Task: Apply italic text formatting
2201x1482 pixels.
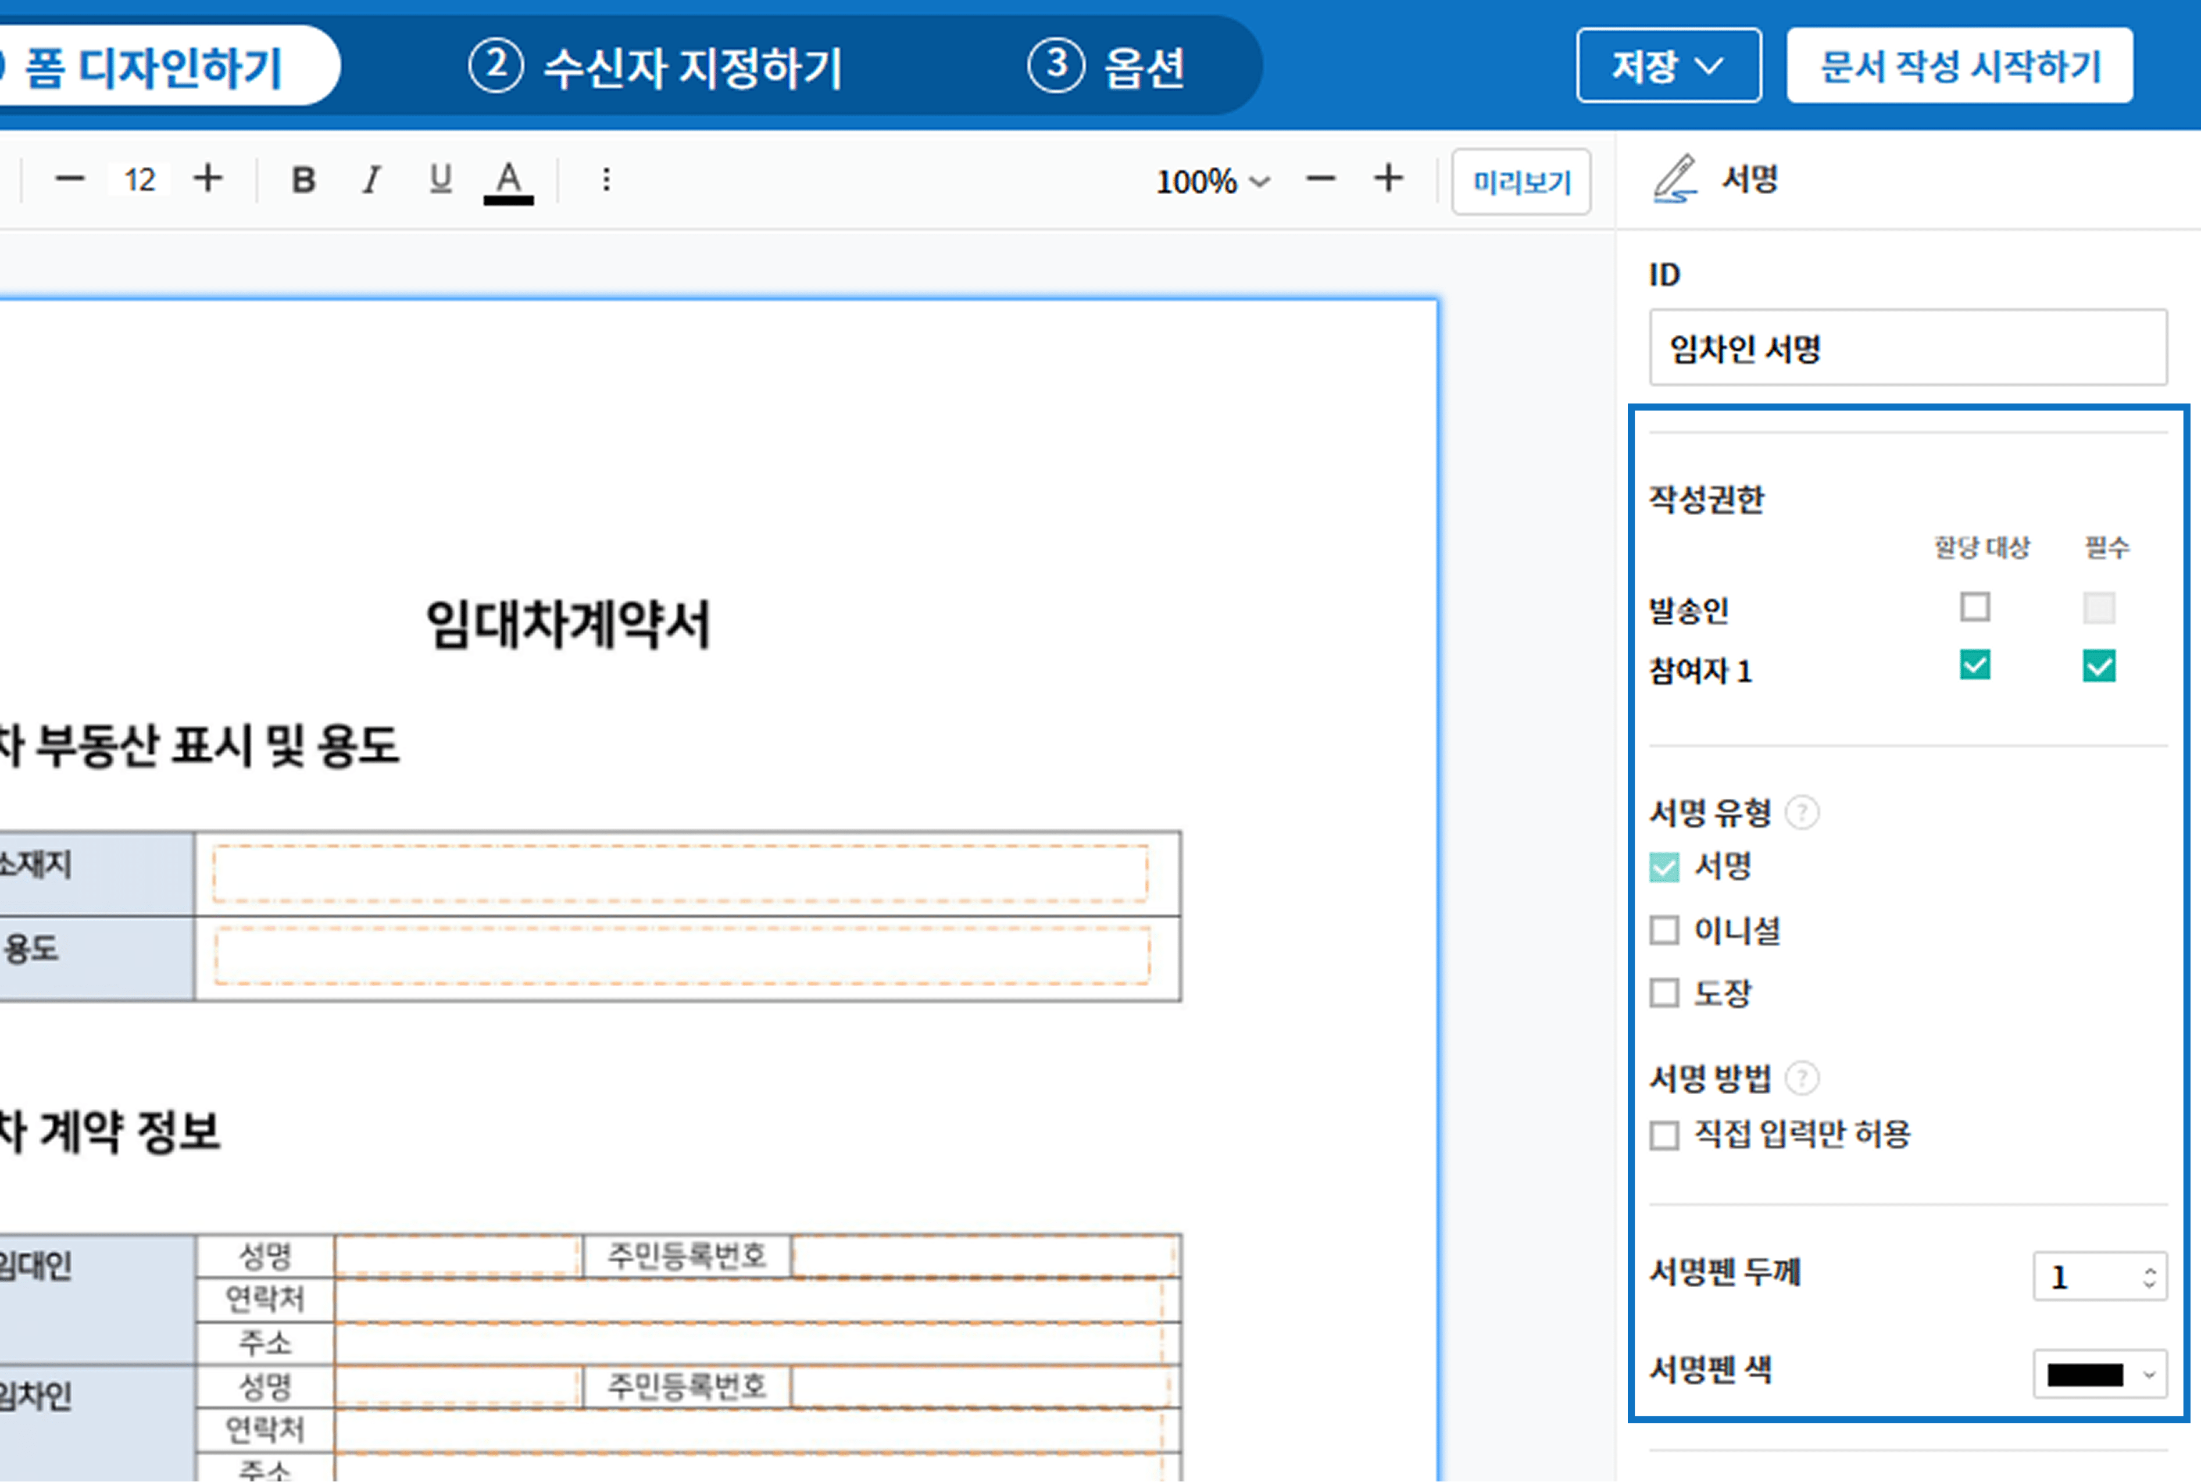Action: click(371, 180)
